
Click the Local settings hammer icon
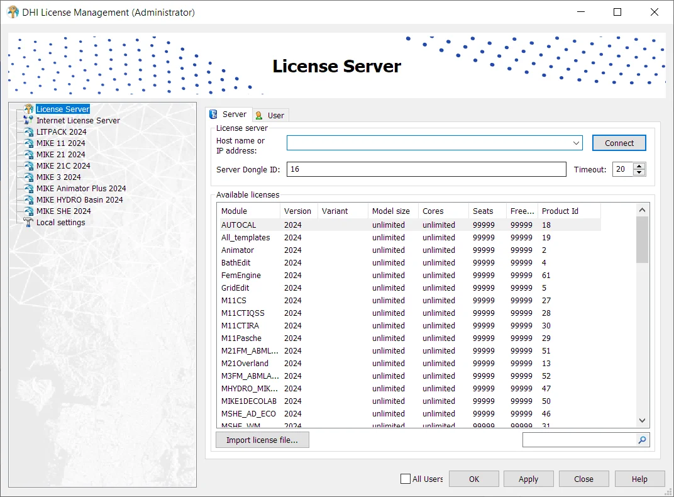coord(28,222)
